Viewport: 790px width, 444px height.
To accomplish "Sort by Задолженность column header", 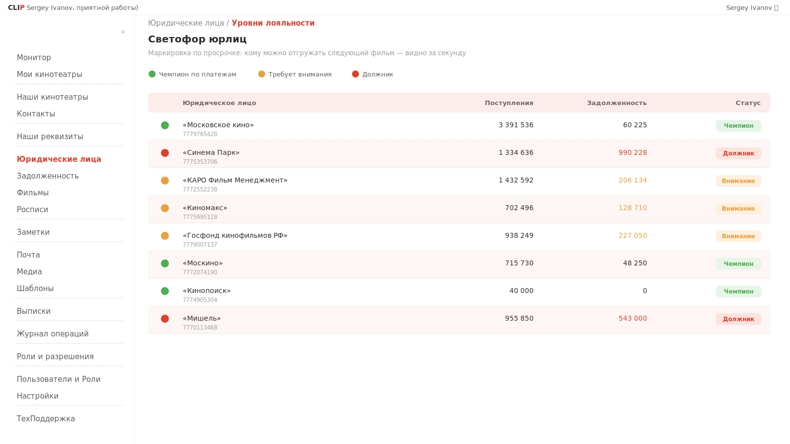I will 617,103.
